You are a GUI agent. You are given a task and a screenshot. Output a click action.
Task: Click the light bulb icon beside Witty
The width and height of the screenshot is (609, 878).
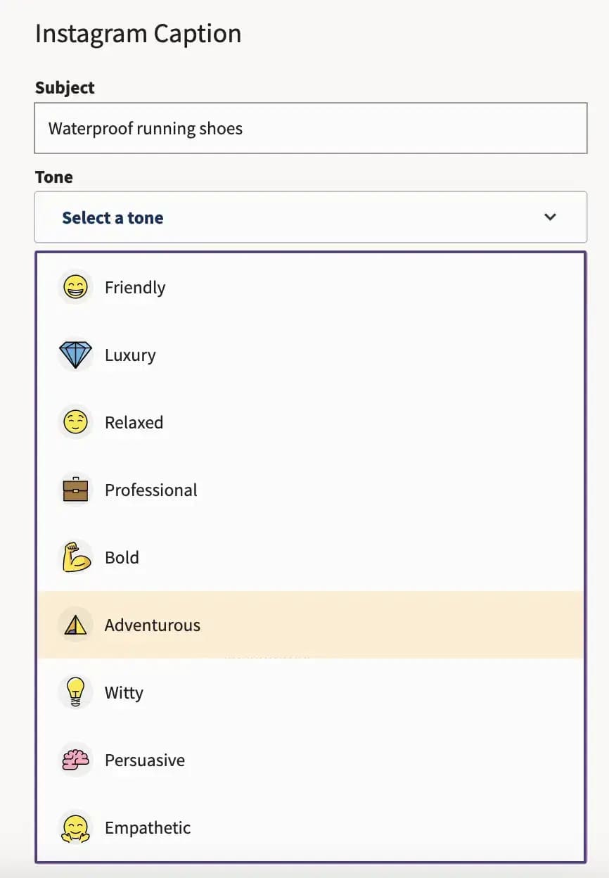75,692
